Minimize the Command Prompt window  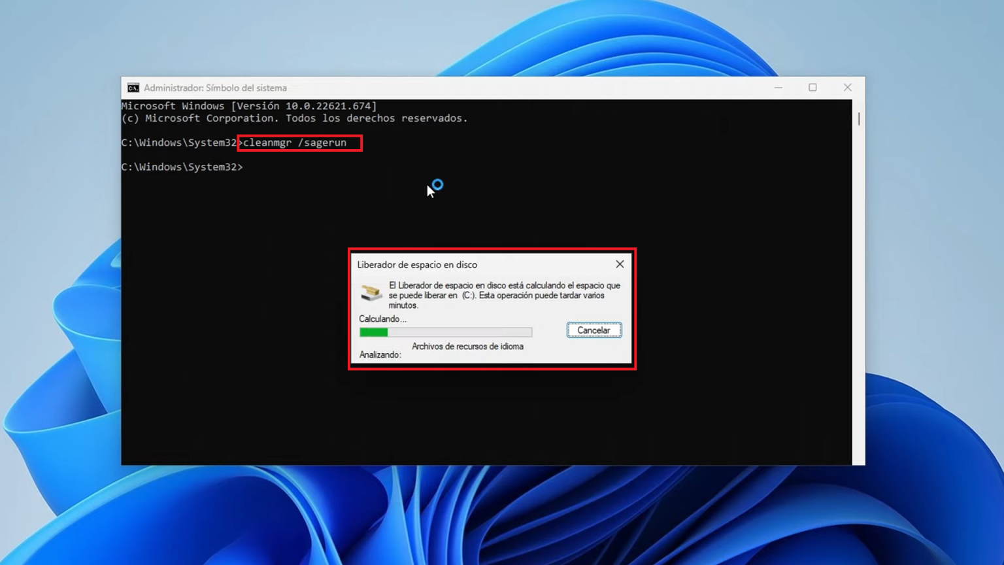point(778,87)
